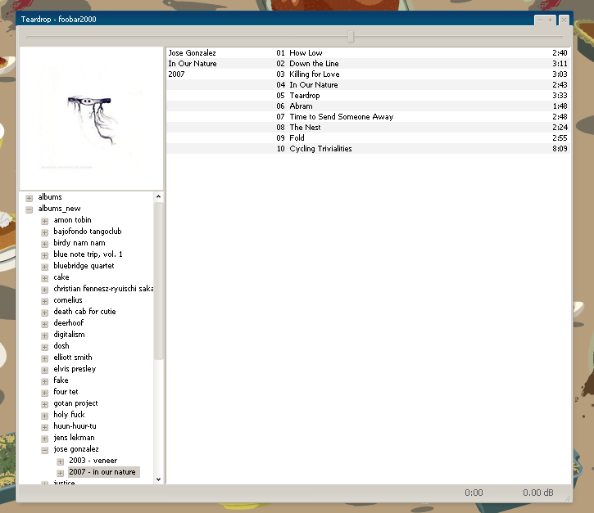Screen dimensions: 594x513
Task: Expand the bajofondo tangoclub node
Action: 45,232
